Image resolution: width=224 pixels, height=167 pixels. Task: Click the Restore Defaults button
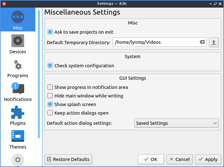coord(68,159)
